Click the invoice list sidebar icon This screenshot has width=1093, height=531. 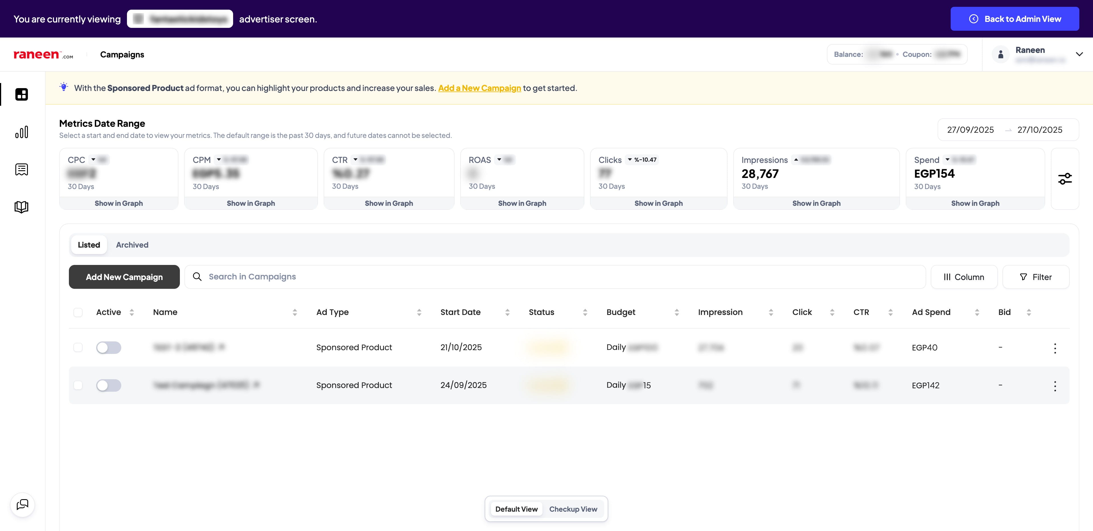pos(22,169)
